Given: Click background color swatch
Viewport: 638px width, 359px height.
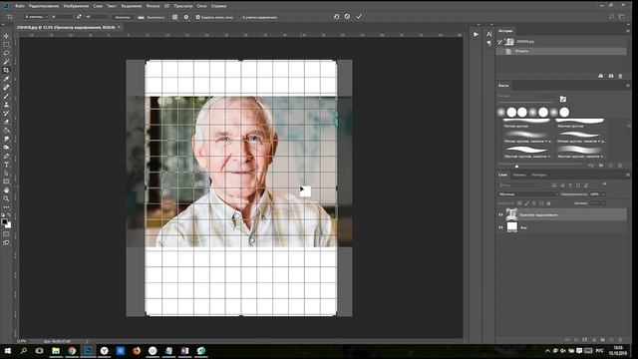Looking at the screenshot, I should (9, 225).
